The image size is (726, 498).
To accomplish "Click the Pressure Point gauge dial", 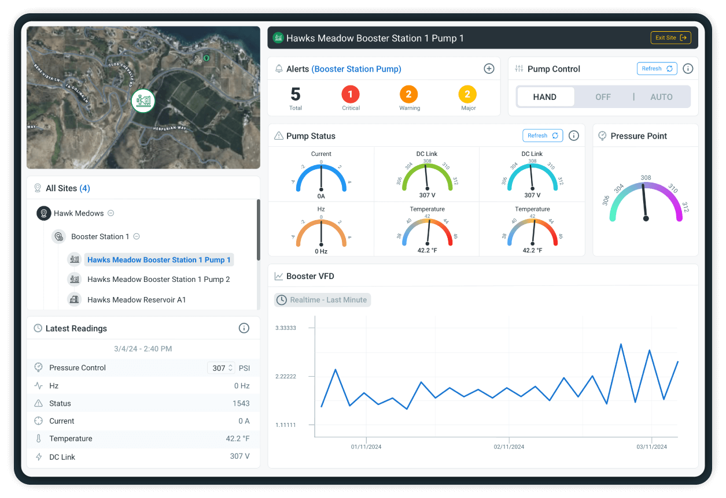I will 646,202.
